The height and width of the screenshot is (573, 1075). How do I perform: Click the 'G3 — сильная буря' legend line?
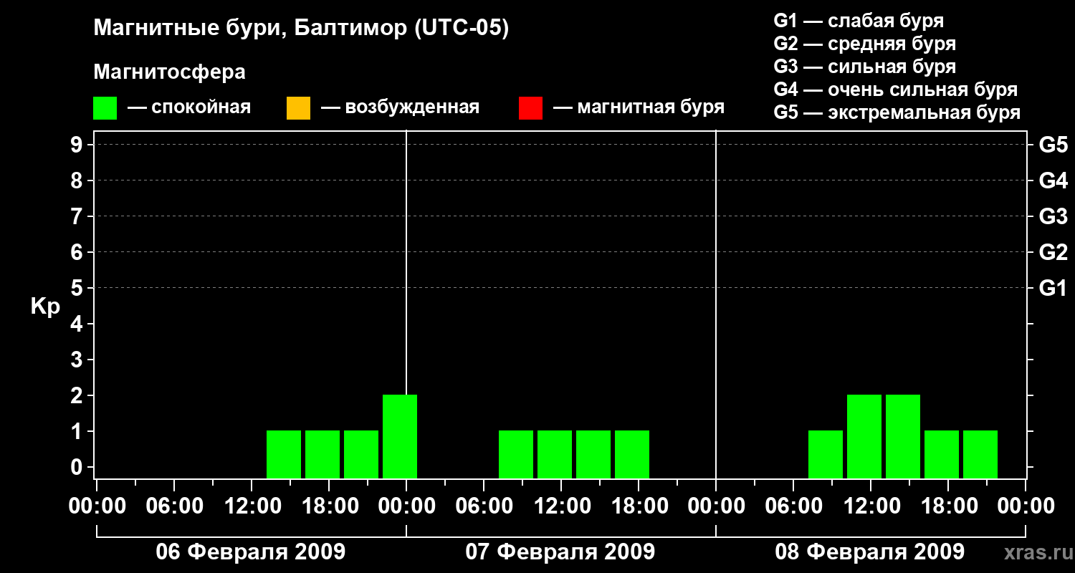pyautogui.click(x=864, y=67)
